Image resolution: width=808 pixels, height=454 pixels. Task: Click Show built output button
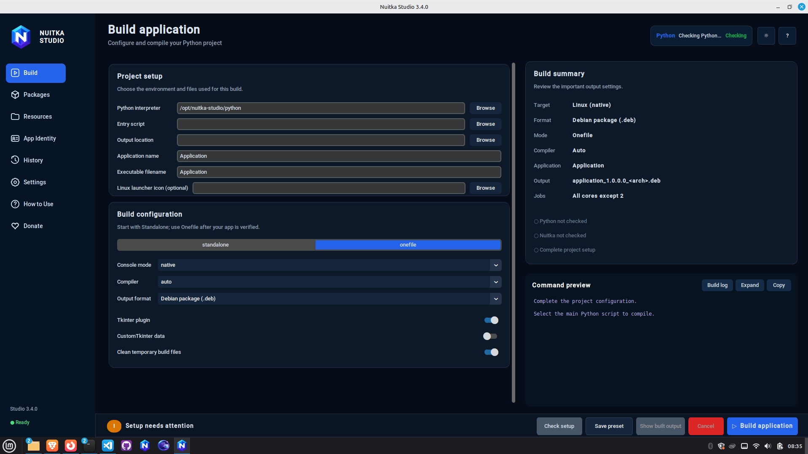[x=660, y=426]
